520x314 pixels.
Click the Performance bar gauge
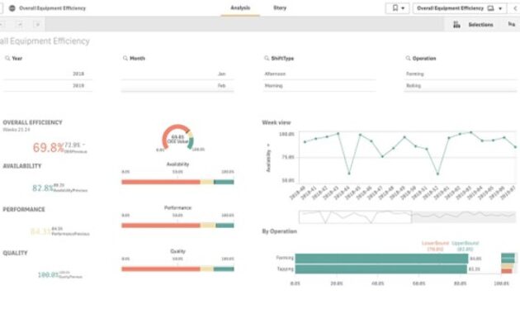pos(177,226)
